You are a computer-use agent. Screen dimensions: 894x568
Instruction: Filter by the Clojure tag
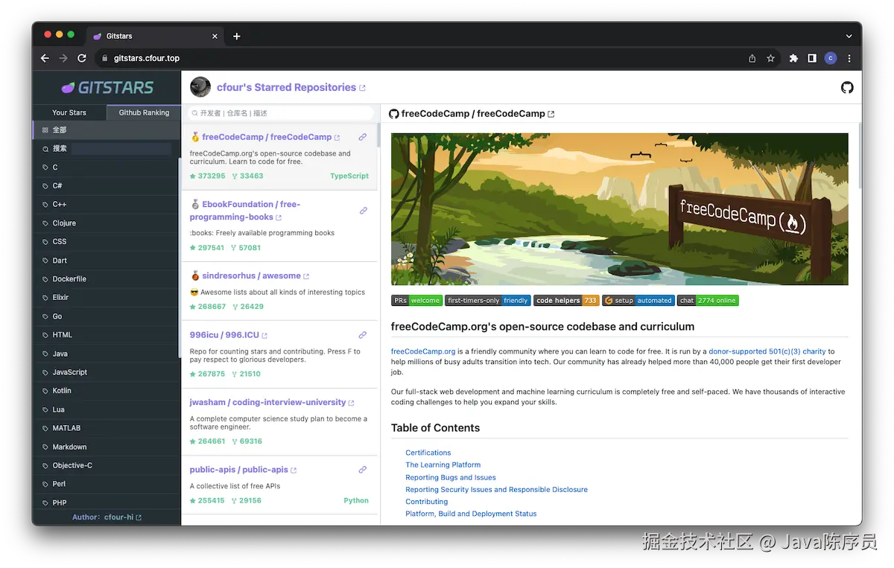[107, 223]
